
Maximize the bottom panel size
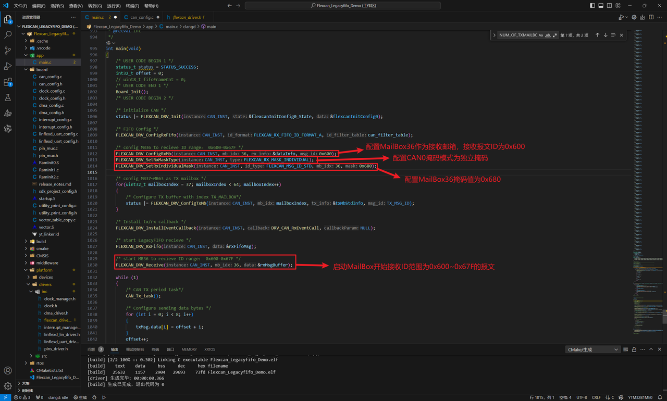[651, 349]
